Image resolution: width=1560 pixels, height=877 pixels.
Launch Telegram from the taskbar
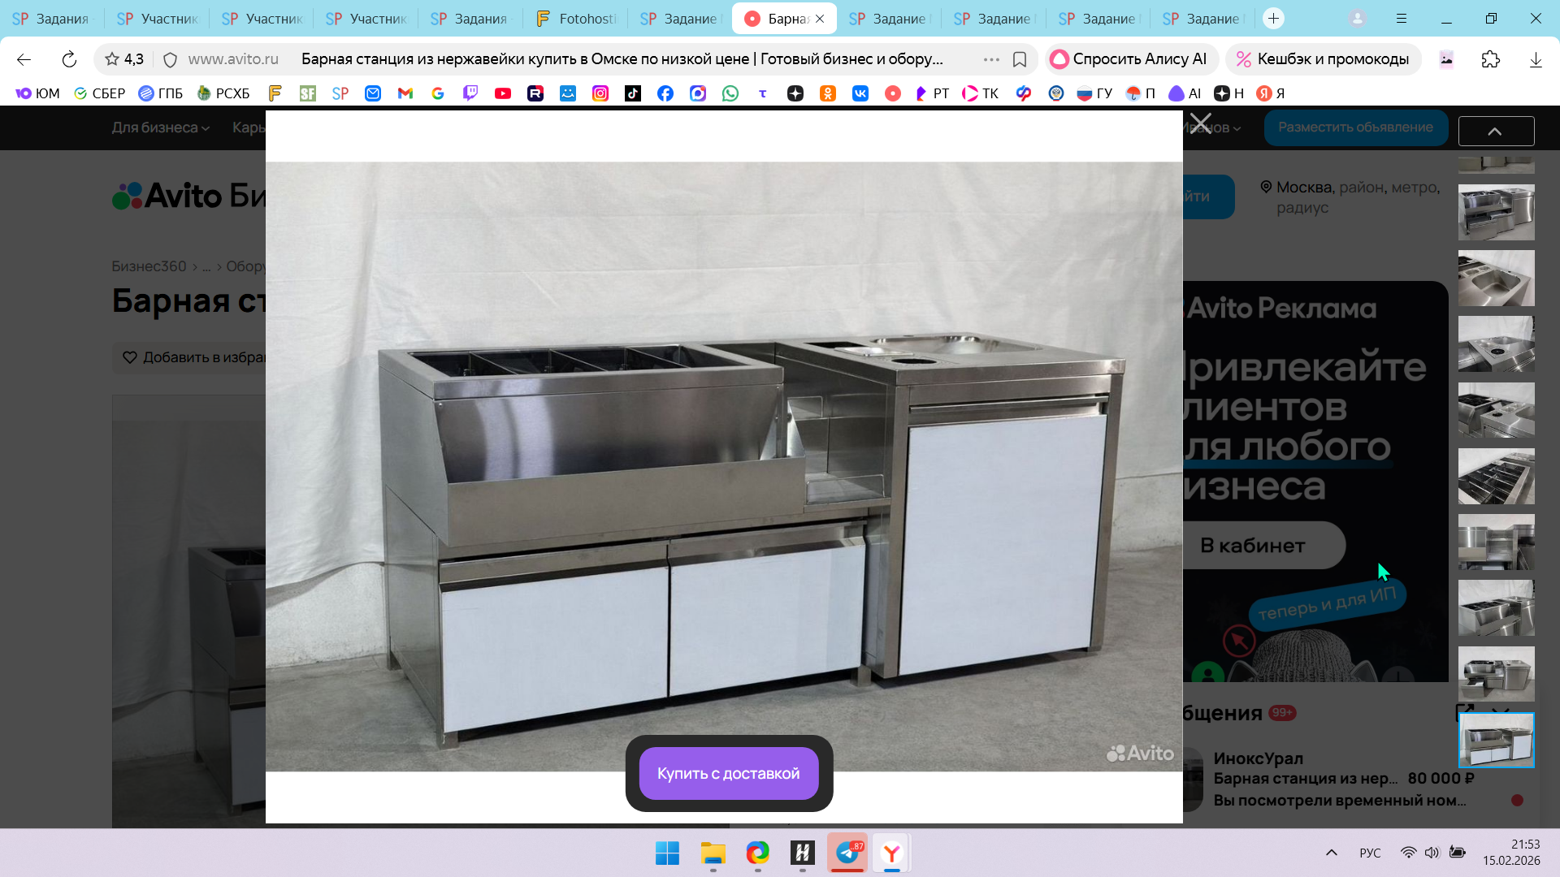[847, 853]
